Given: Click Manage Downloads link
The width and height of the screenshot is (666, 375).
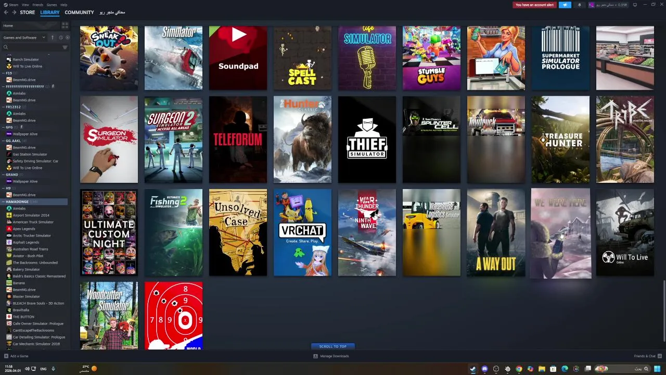Looking at the screenshot, I should [x=335, y=356].
